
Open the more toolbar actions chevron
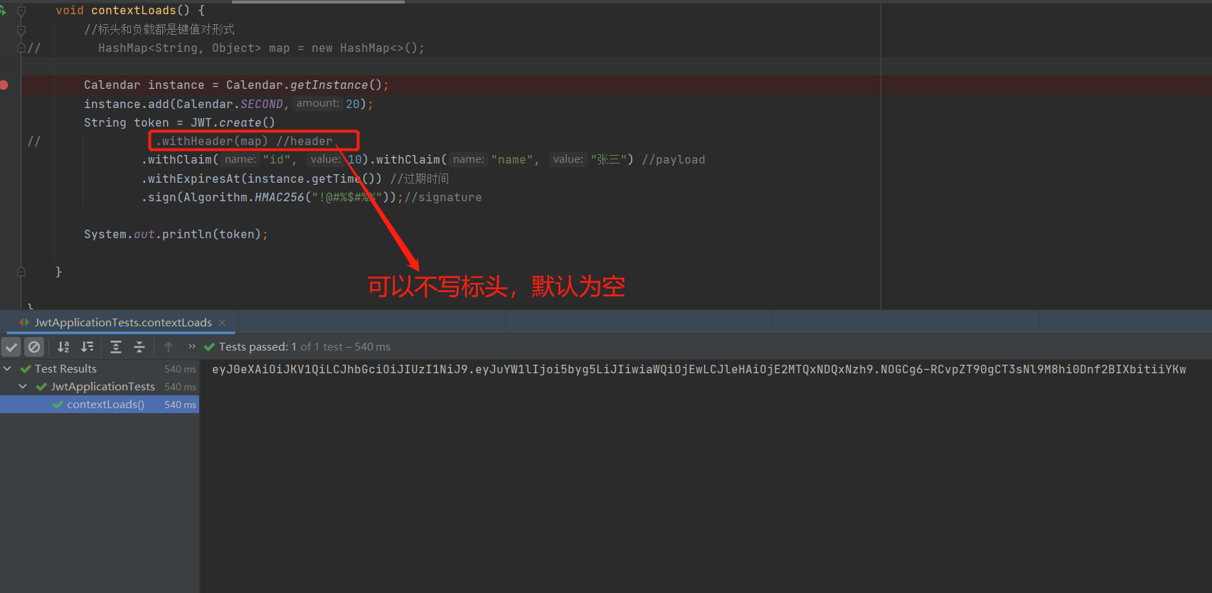pos(191,346)
